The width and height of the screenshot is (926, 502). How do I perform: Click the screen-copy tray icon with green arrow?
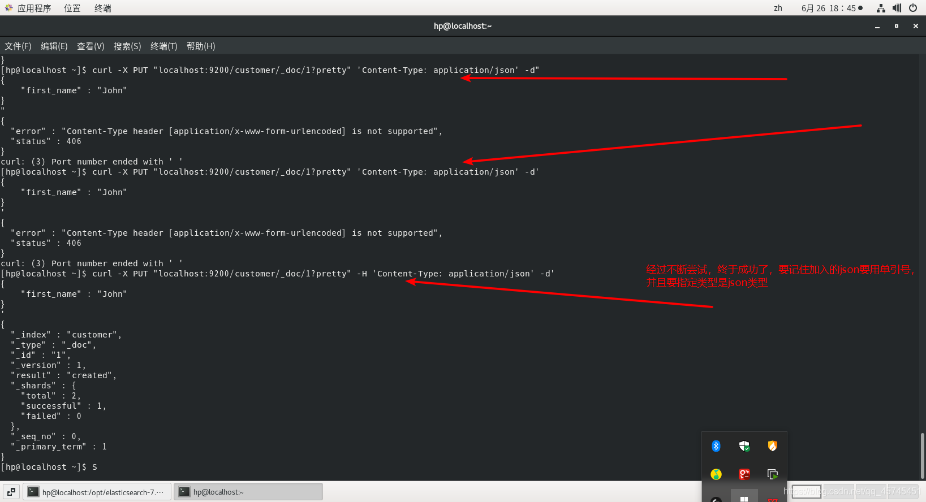773,474
